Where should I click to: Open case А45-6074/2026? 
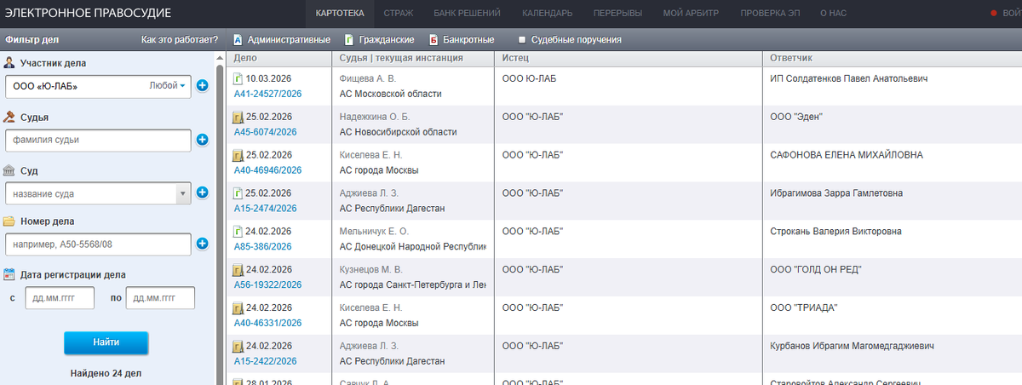click(x=265, y=132)
